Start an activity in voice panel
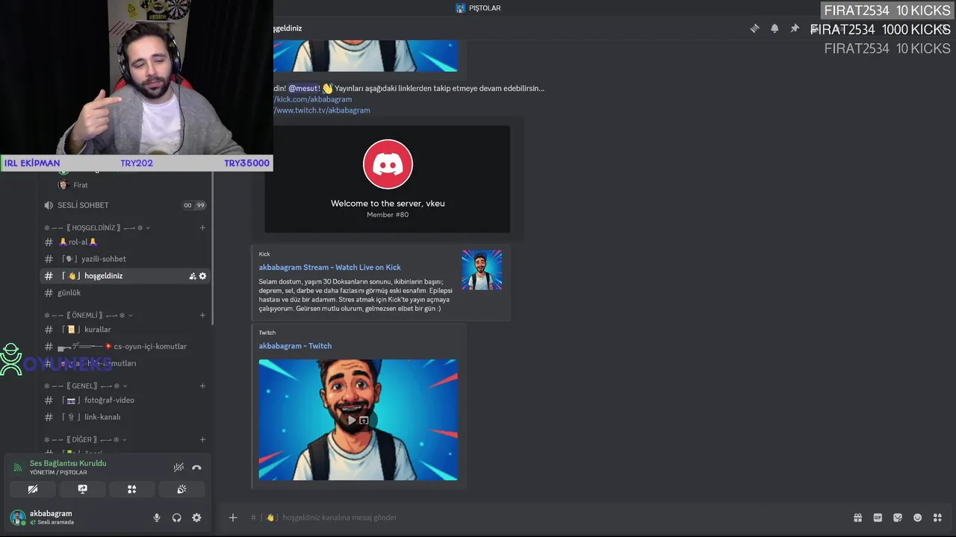Image resolution: width=956 pixels, height=537 pixels. point(131,489)
